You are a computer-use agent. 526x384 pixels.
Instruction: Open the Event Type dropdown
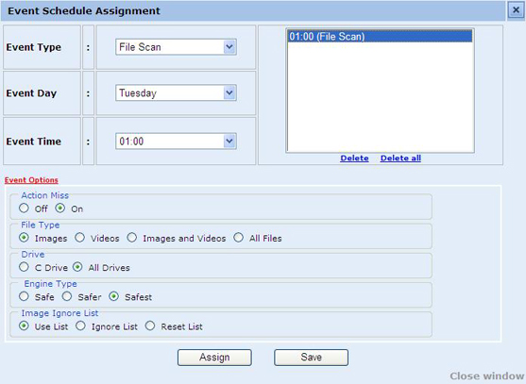click(x=176, y=47)
